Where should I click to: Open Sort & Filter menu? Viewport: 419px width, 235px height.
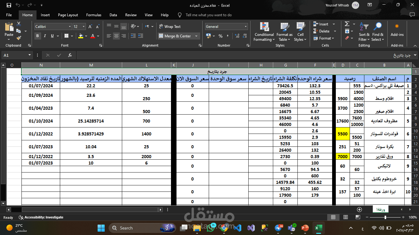click(x=364, y=32)
